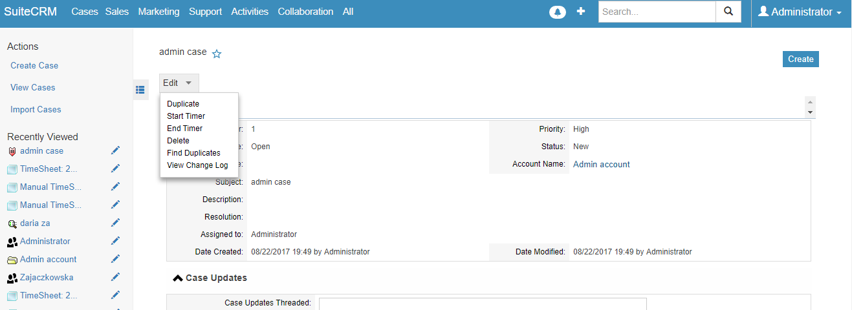
Task: Choose View Change Log menu entry
Action: click(197, 165)
